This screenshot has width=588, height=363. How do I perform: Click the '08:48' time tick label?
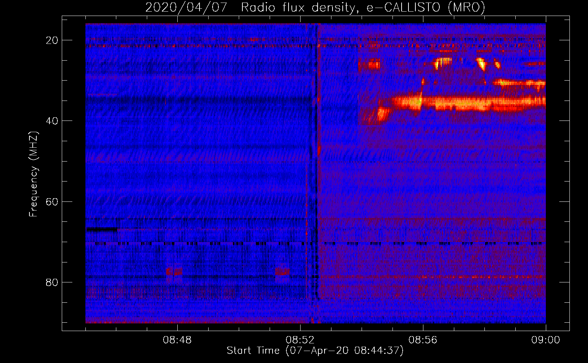(177, 340)
